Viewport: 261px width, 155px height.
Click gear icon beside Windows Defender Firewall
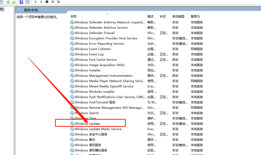coord(72,33)
